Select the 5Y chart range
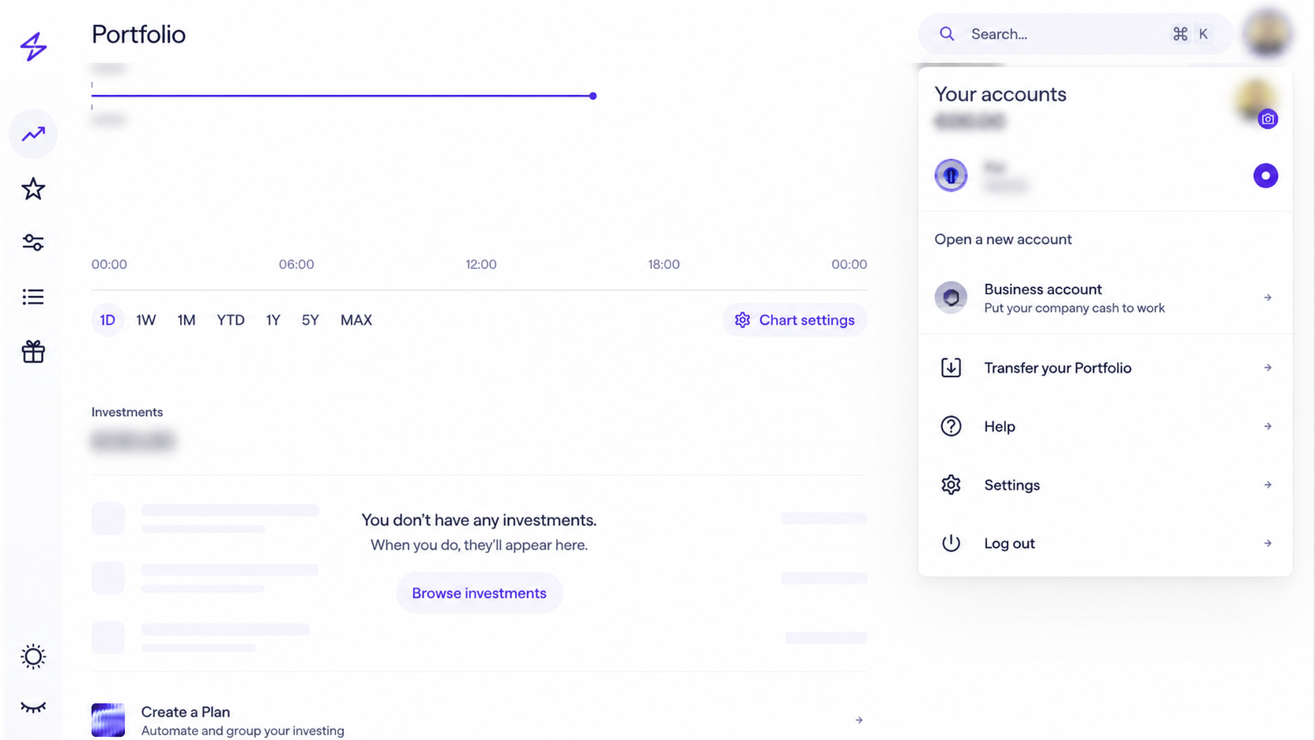This screenshot has width=1315, height=740. click(311, 320)
